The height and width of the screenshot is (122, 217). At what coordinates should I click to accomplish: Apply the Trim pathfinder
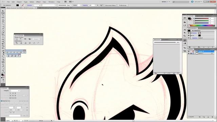point(21,43)
